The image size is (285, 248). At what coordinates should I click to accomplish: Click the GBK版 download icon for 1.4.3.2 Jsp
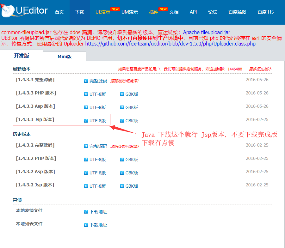pos(122,186)
